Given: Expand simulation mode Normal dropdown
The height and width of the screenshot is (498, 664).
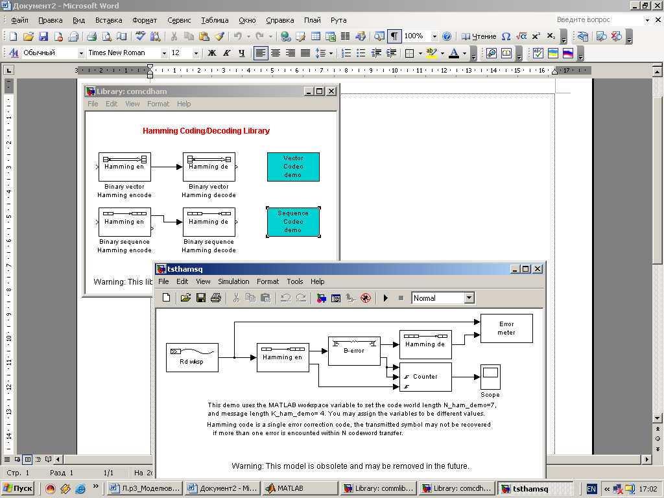Looking at the screenshot, I should coord(469,298).
